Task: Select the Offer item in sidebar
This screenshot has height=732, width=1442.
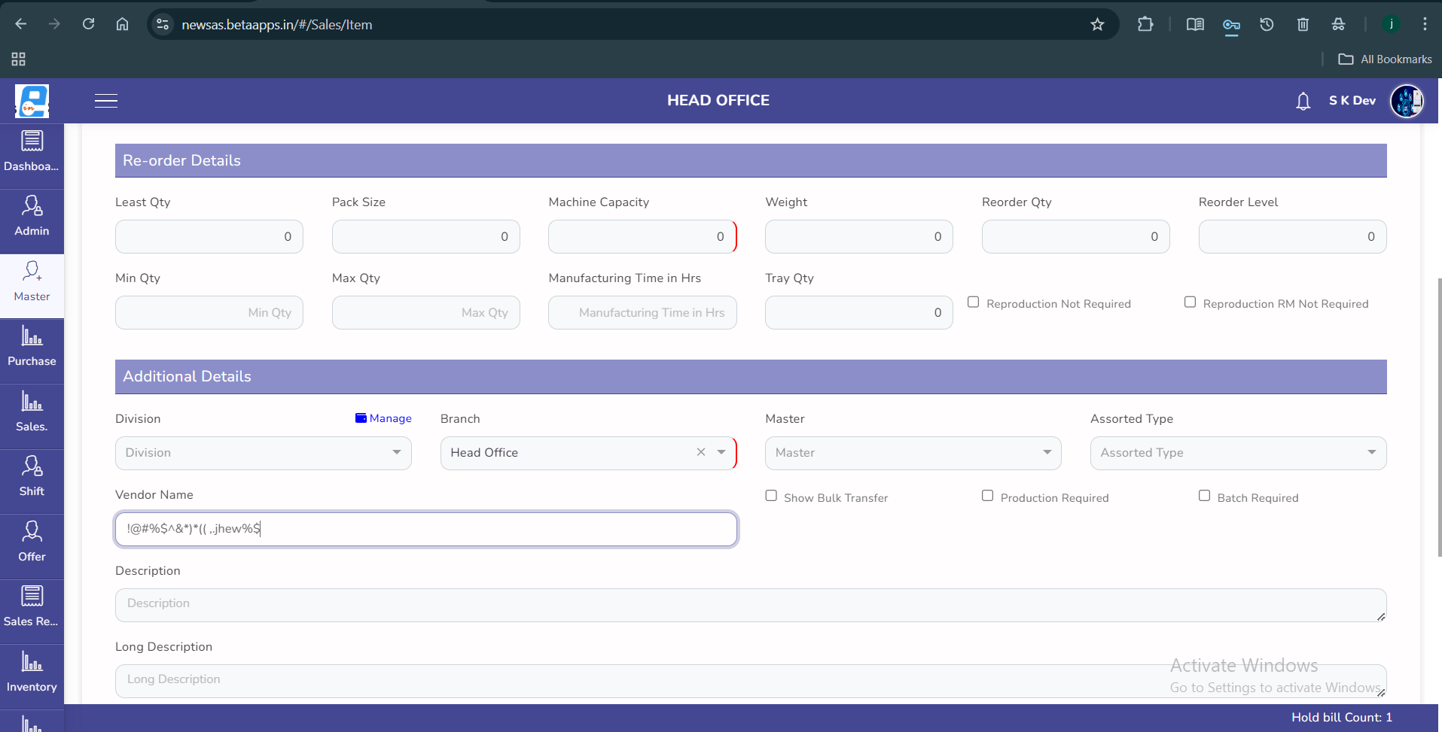Action: (x=32, y=542)
